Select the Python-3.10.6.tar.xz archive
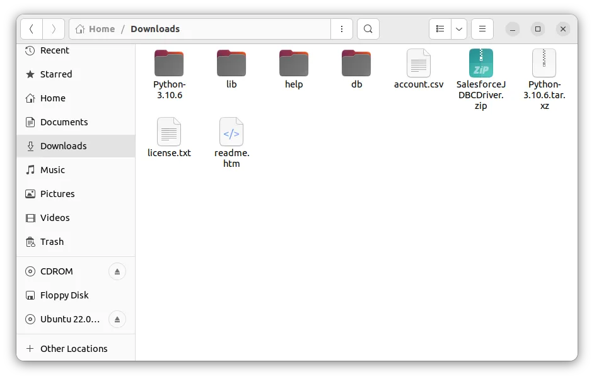 [544, 63]
